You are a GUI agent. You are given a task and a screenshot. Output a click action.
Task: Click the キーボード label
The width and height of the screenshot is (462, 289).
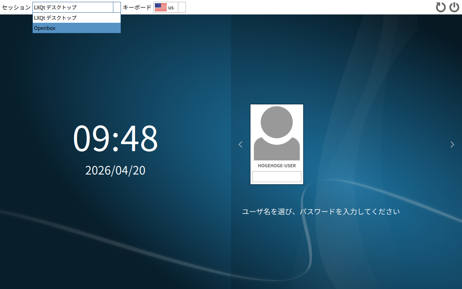[137, 7]
